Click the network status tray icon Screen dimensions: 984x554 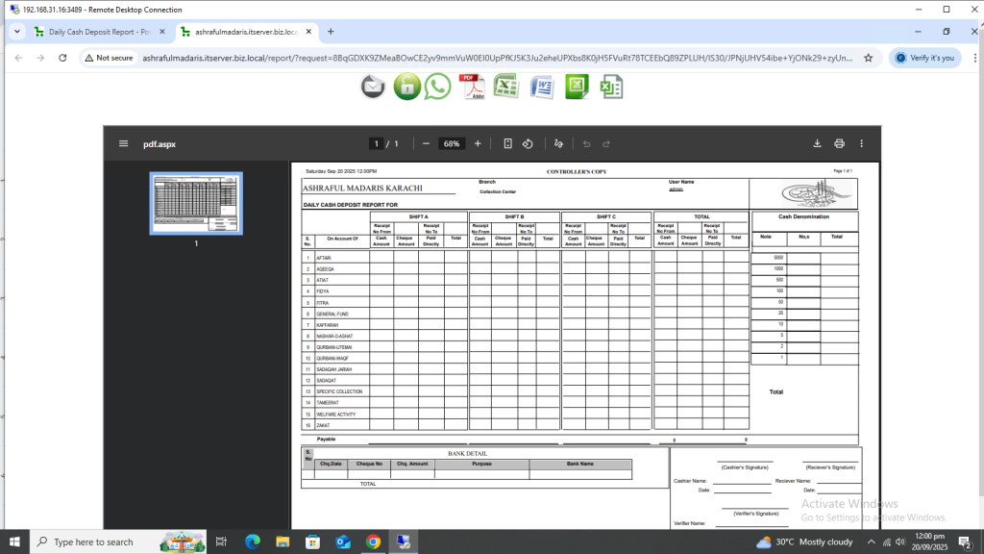tap(887, 541)
